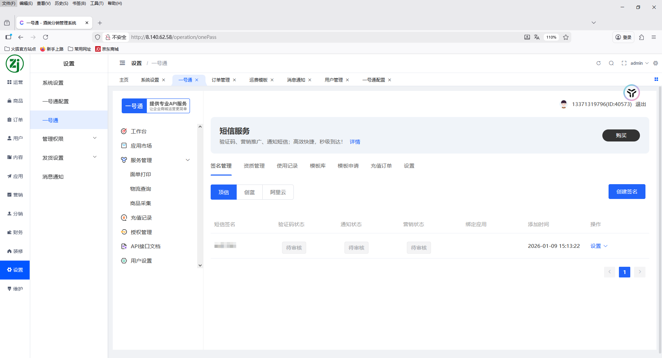Open the search icon in the admin header
This screenshot has height=358, width=662.
[611, 63]
